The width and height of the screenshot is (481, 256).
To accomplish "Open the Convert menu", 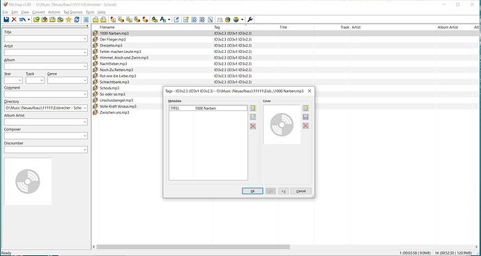I will tap(38, 13).
